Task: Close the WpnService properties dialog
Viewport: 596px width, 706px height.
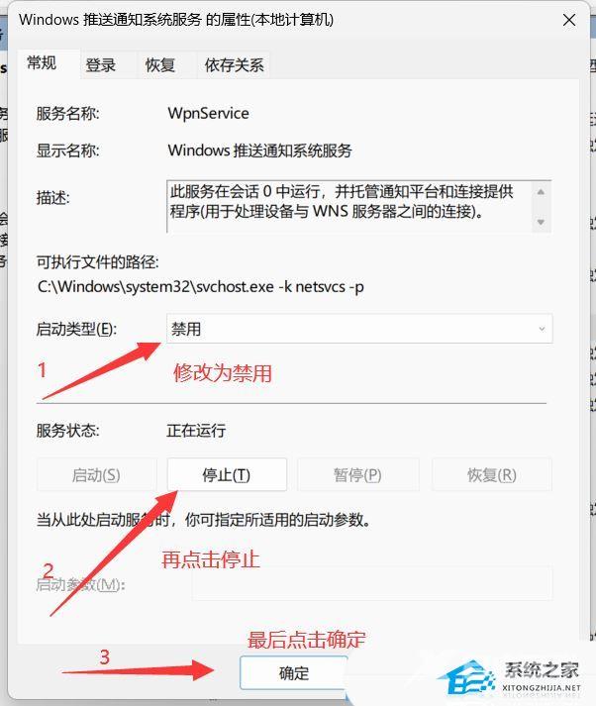Action: click(569, 20)
